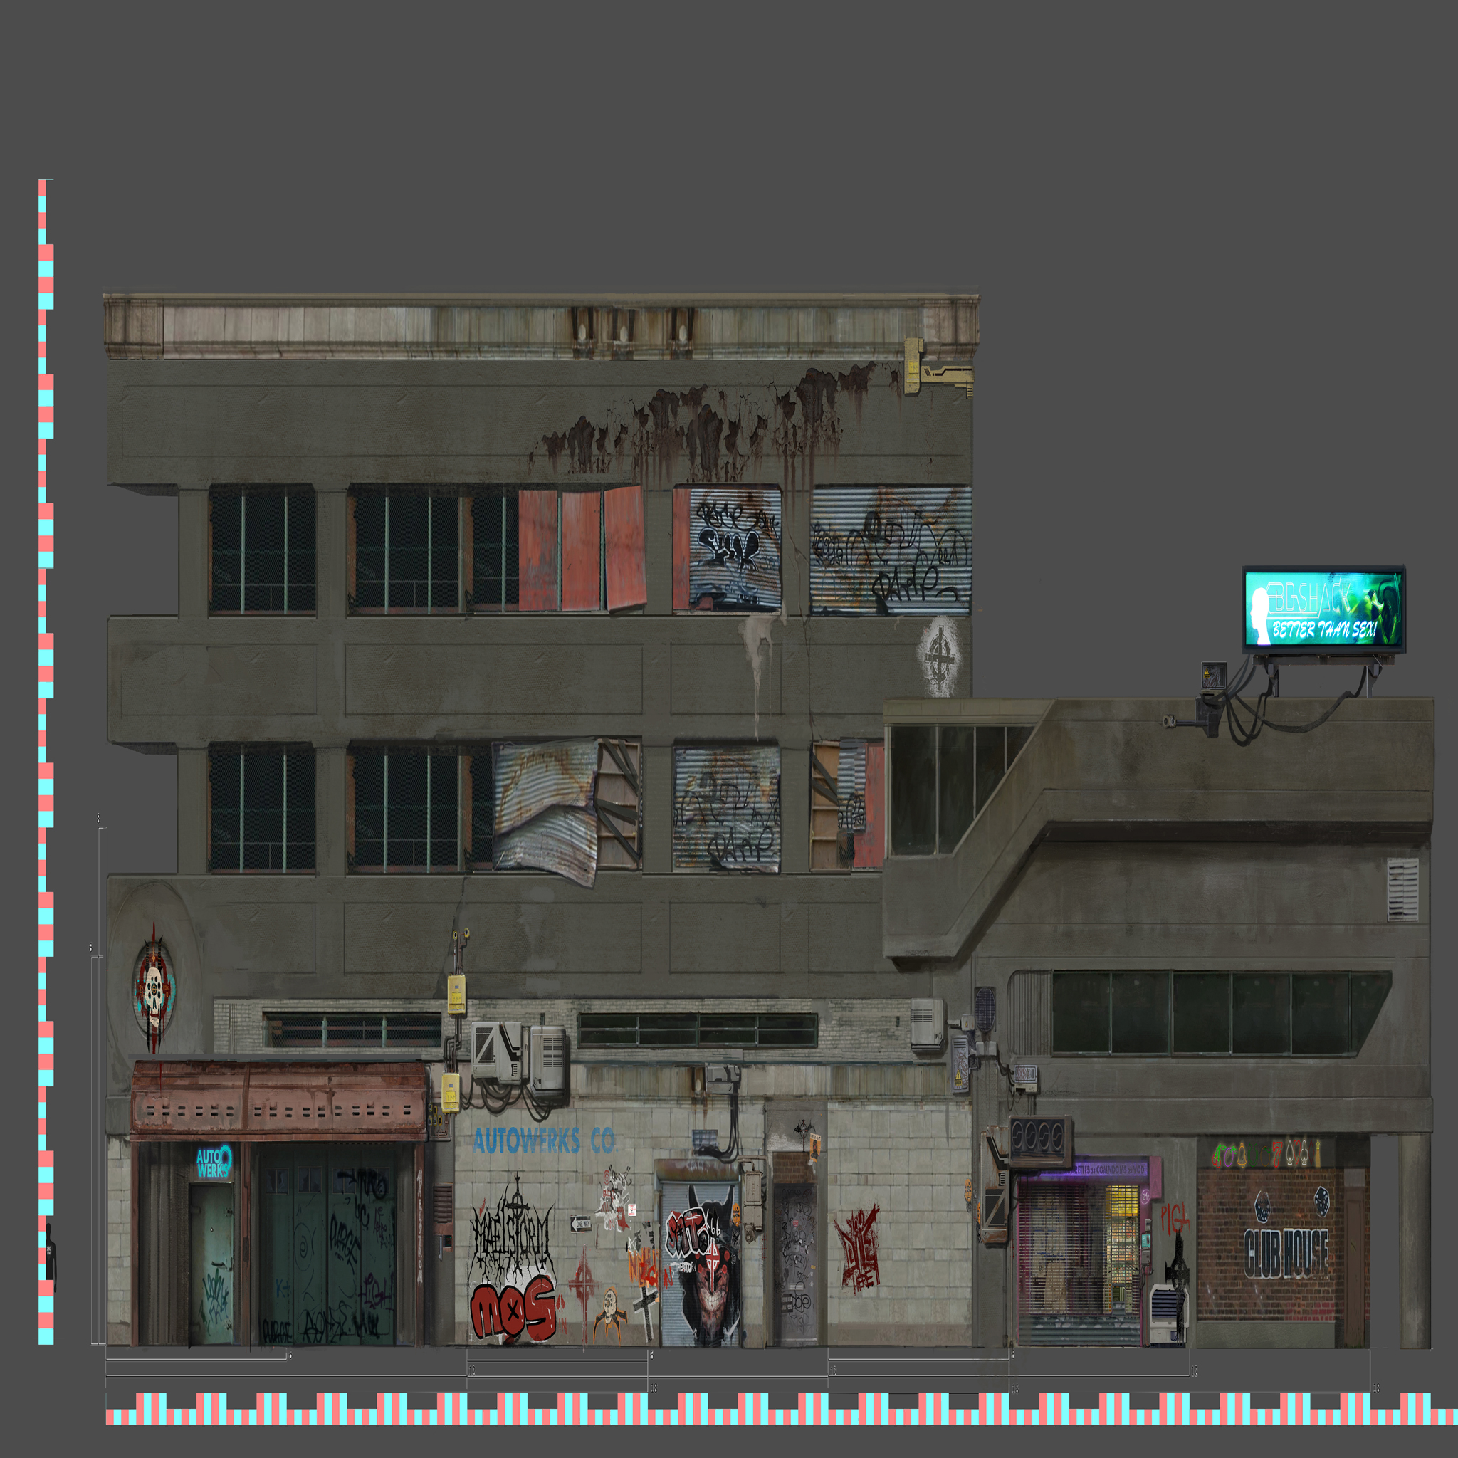Click the human scale silhouette by ruler
1458x1458 pixels.
[51, 1258]
